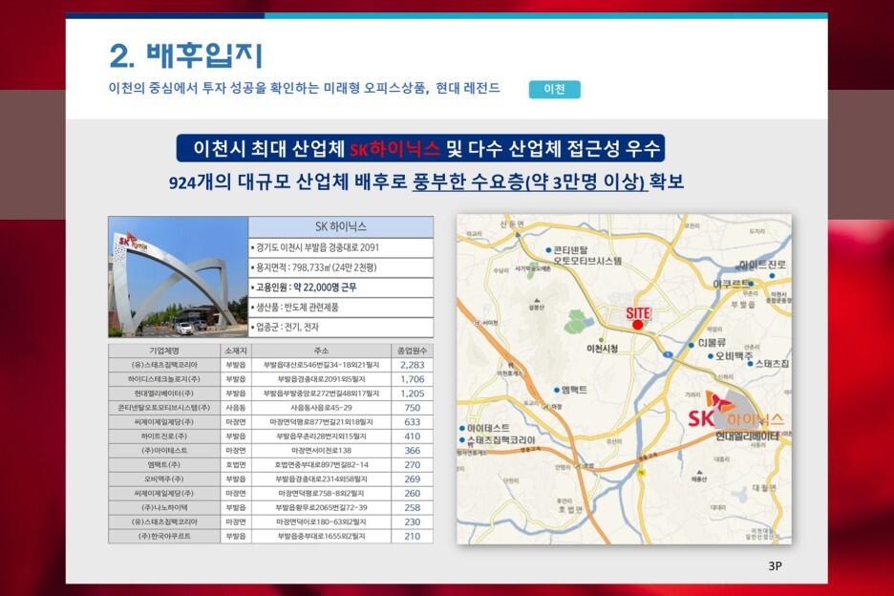Viewport: 894px width, 596px height.
Task: Click address cell 호법면중부대로897번길82-14
Action: click(321, 465)
